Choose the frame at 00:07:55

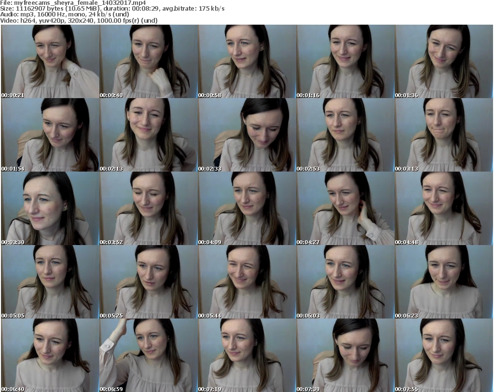(x=444, y=355)
